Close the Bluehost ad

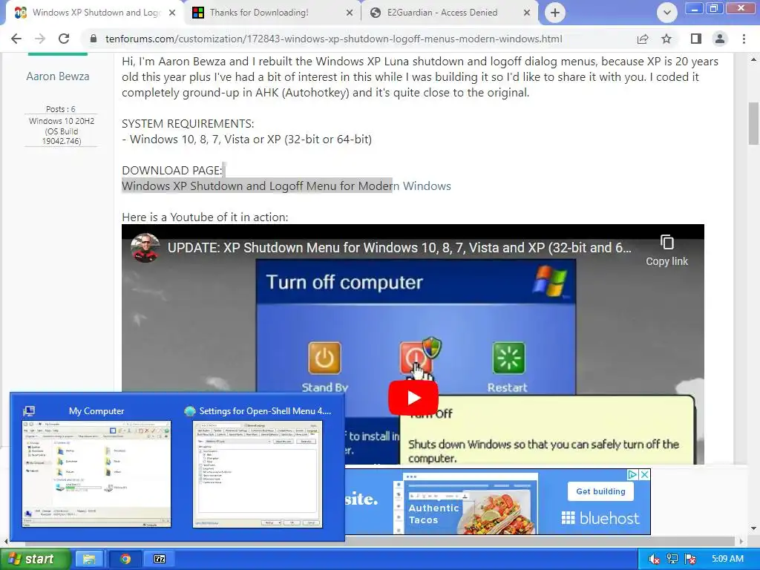coord(645,474)
